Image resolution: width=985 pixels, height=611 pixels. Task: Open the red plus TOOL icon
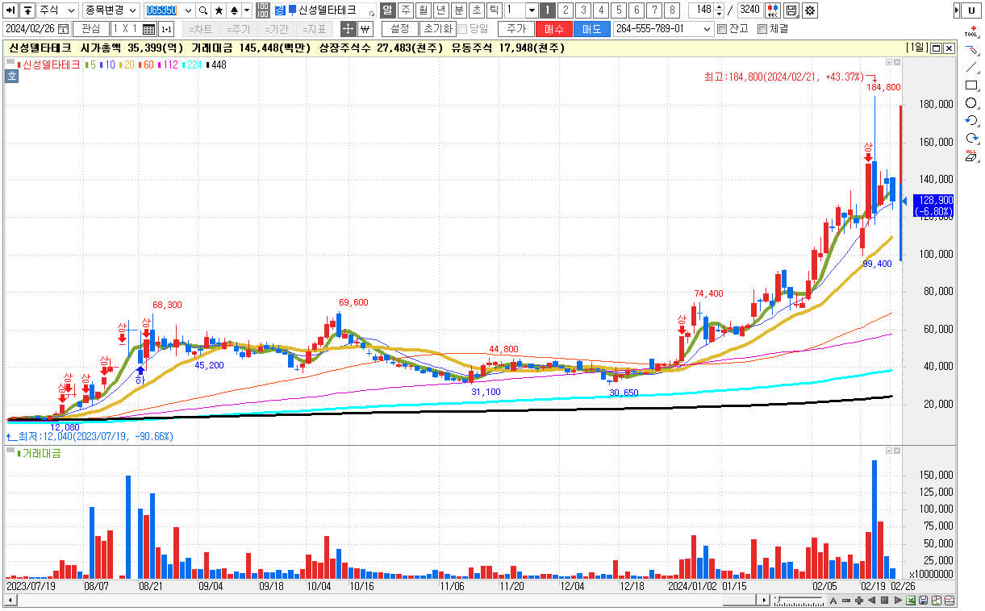(972, 31)
